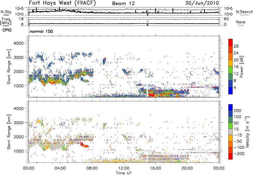Click the Velocity color bar
This screenshot has width=253, height=175.
[231, 132]
